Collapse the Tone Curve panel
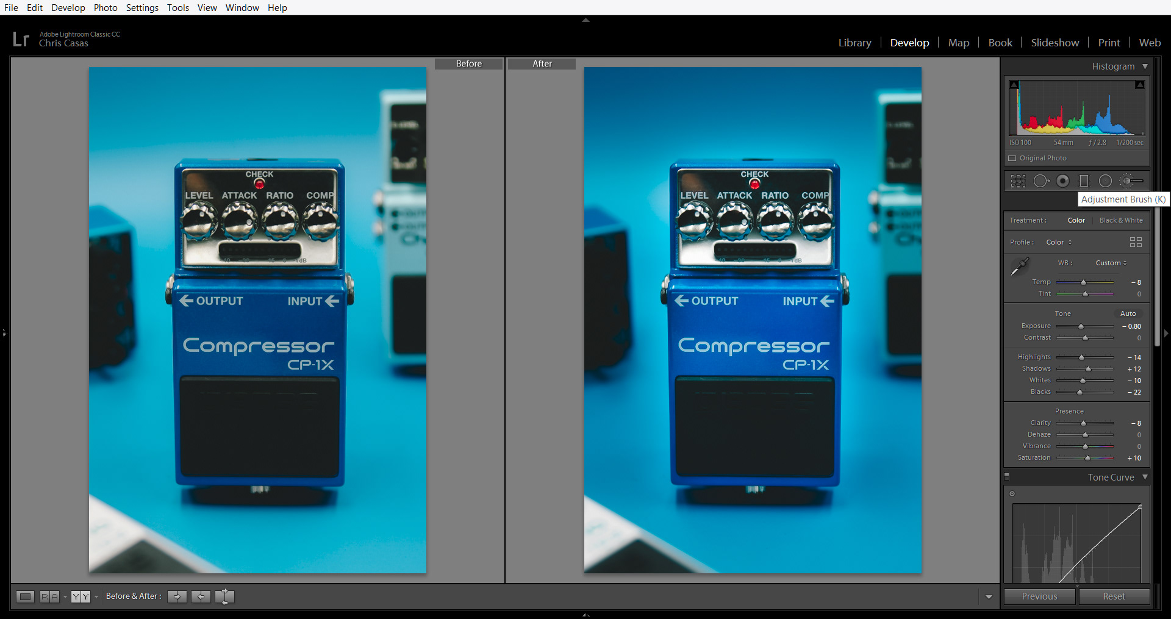The width and height of the screenshot is (1171, 619). pos(1145,478)
